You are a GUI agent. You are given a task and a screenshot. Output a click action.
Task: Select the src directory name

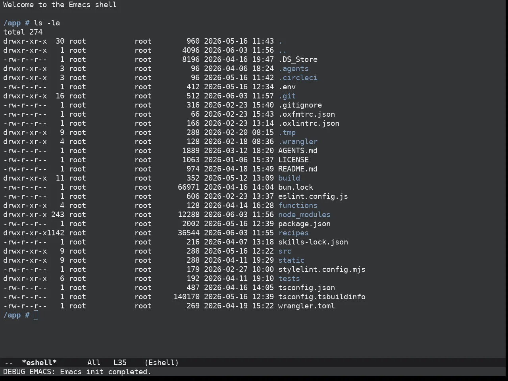tap(285, 251)
